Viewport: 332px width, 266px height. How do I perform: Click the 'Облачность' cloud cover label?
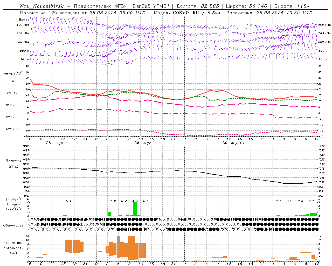coord(13,225)
